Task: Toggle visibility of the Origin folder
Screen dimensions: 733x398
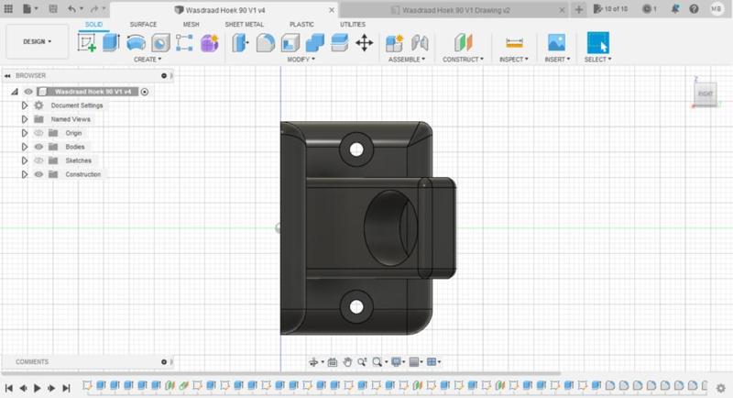Action: tap(38, 133)
